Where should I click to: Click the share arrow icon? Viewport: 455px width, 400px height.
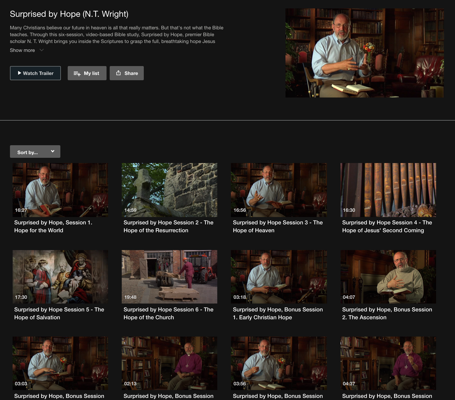click(119, 73)
